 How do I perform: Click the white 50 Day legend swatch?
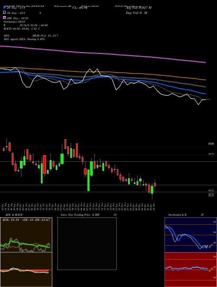4,13
